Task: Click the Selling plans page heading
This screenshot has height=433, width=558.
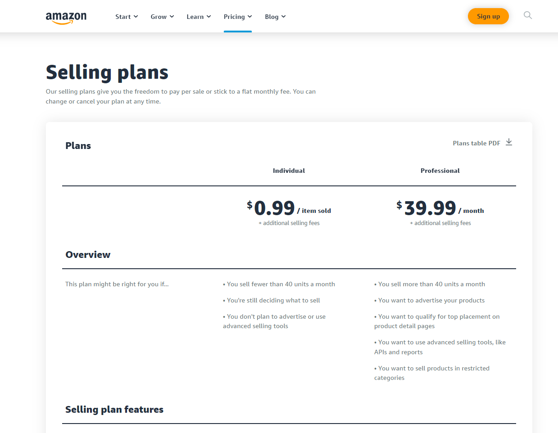Action: point(107,72)
